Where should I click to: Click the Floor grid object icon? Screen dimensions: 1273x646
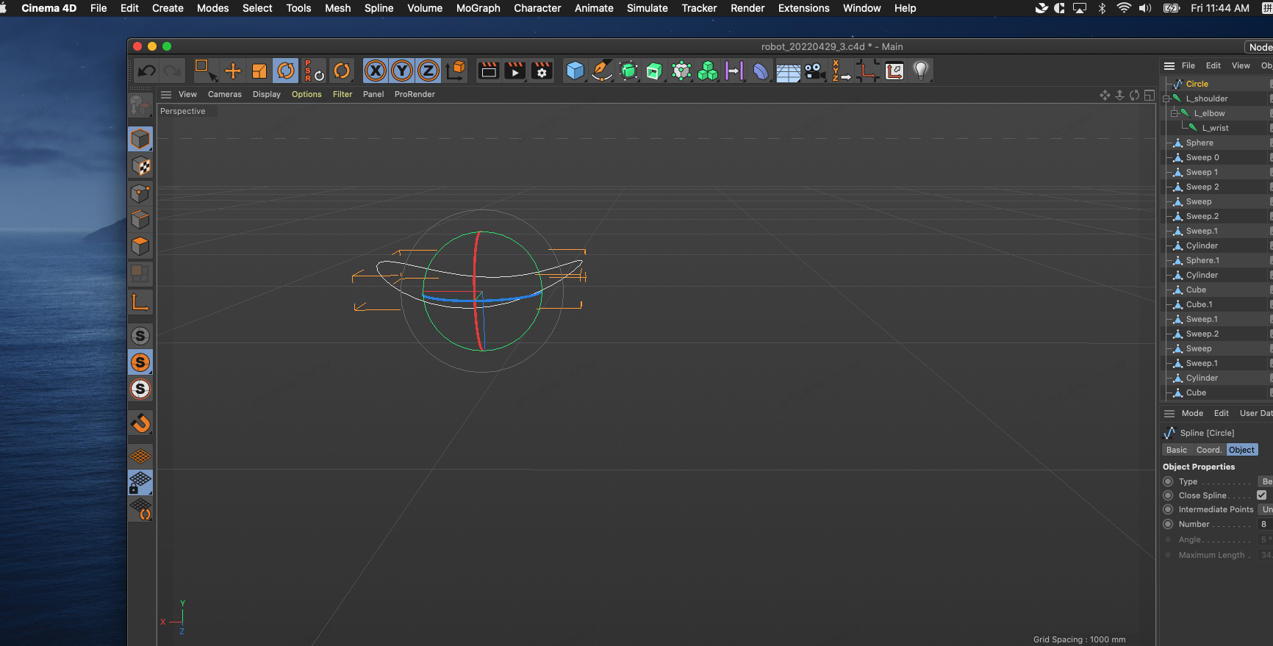(788, 71)
